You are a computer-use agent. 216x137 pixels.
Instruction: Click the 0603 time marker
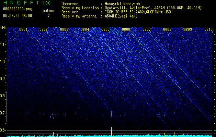coord(64,29)
